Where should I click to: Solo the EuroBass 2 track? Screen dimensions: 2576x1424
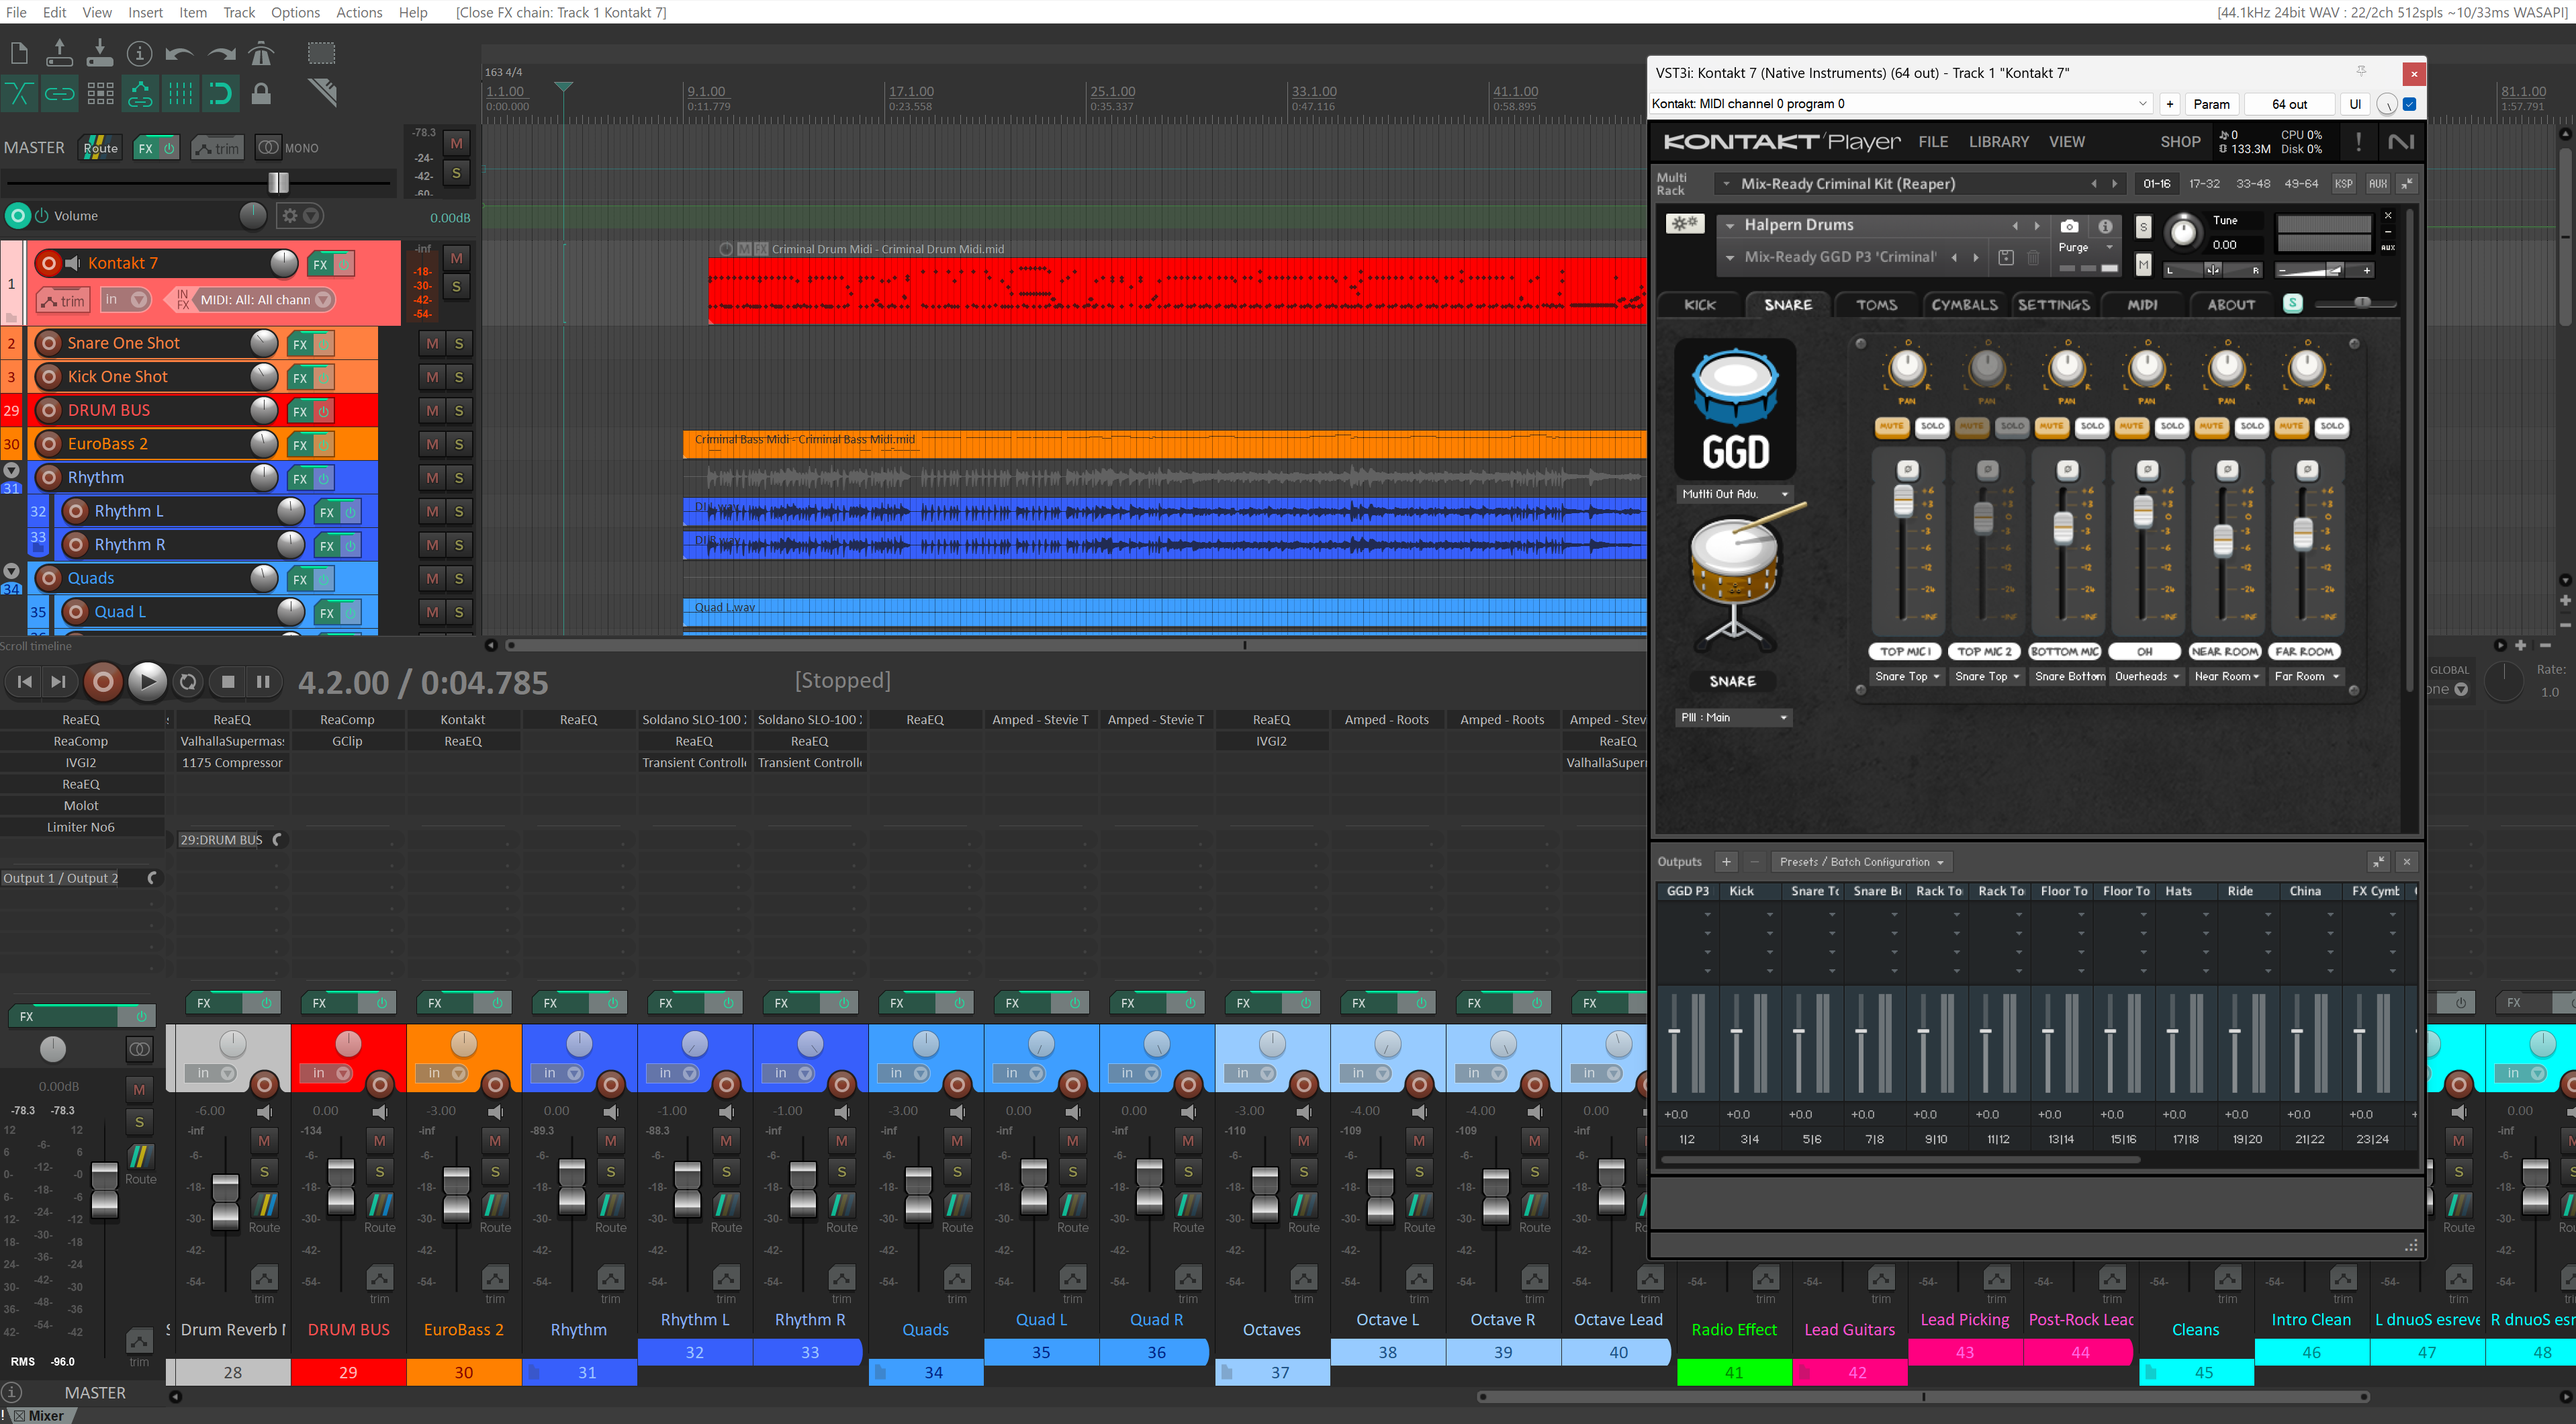[459, 444]
